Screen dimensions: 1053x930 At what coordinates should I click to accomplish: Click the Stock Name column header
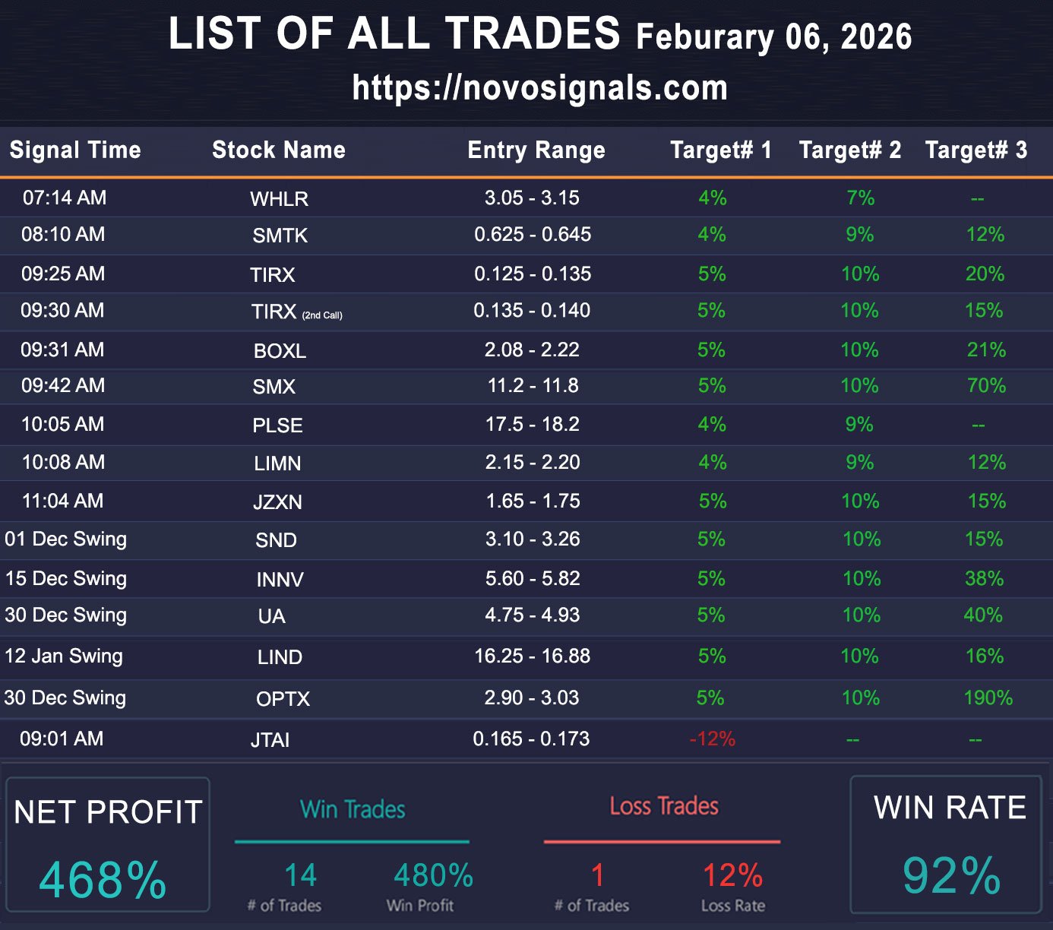tap(279, 150)
